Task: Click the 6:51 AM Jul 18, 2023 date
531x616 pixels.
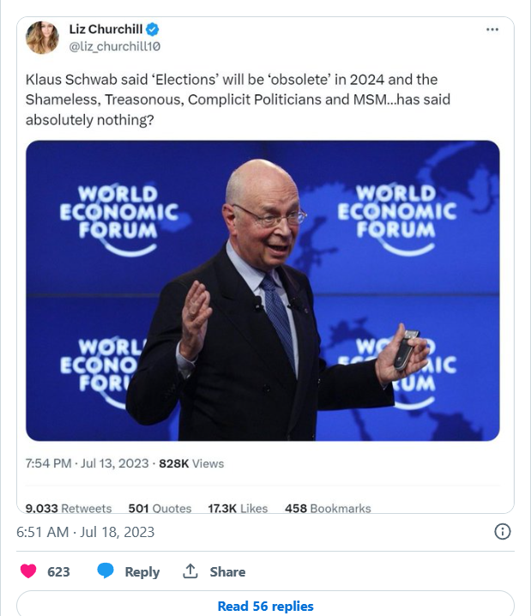Action: pyautogui.click(x=86, y=532)
